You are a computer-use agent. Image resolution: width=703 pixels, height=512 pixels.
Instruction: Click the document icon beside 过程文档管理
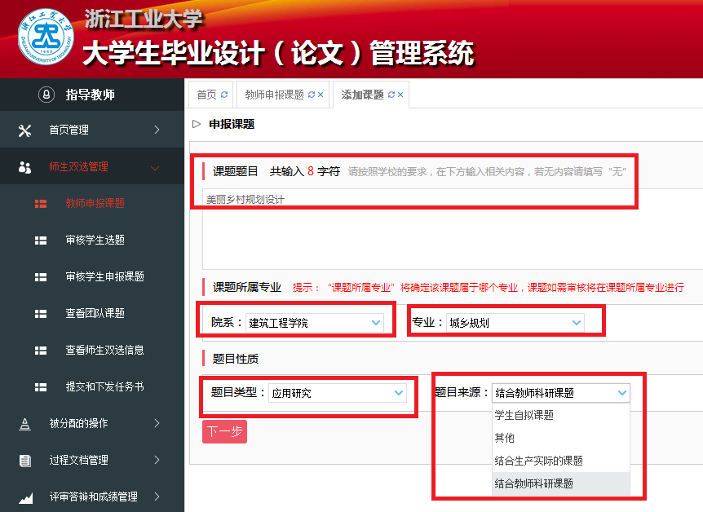click(25, 461)
